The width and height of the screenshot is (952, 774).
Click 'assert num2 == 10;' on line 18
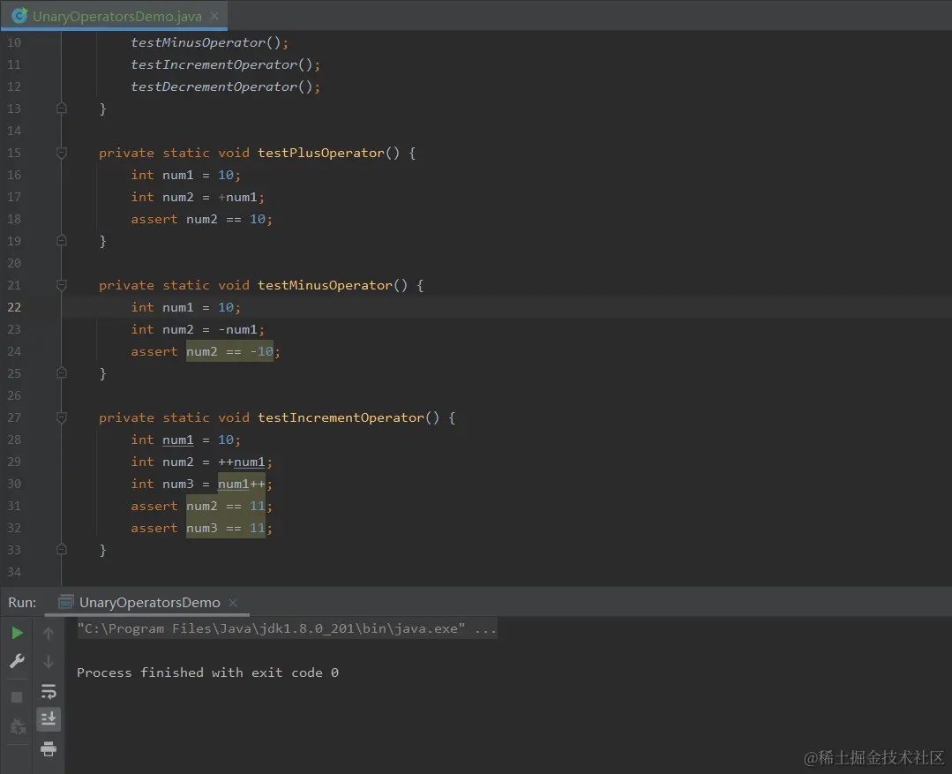point(201,219)
